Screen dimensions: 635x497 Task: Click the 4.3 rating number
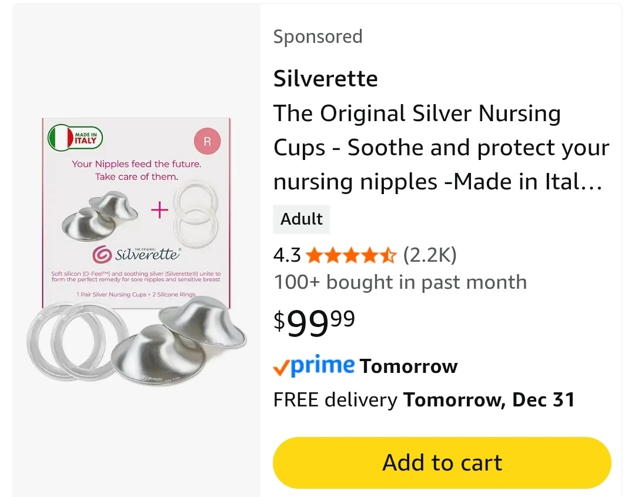click(287, 255)
